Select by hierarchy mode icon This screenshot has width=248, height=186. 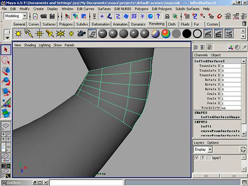[67, 16]
